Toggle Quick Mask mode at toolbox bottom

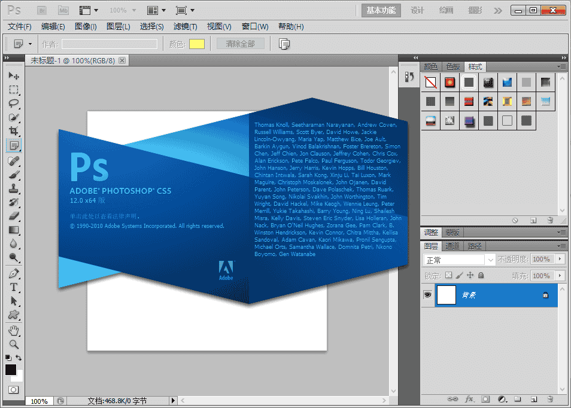tap(13, 389)
